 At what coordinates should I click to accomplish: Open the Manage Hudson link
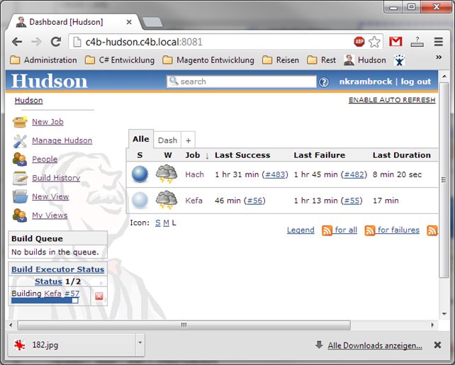pyautogui.click(x=62, y=140)
